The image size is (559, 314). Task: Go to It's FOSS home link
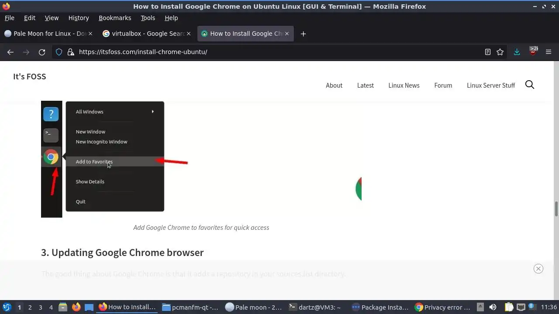coord(29,77)
